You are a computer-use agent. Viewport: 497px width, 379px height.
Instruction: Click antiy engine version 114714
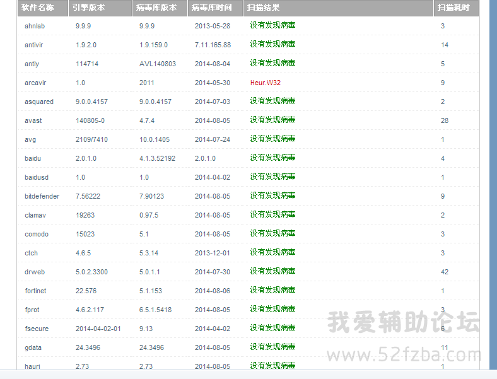(x=87, y=64)
